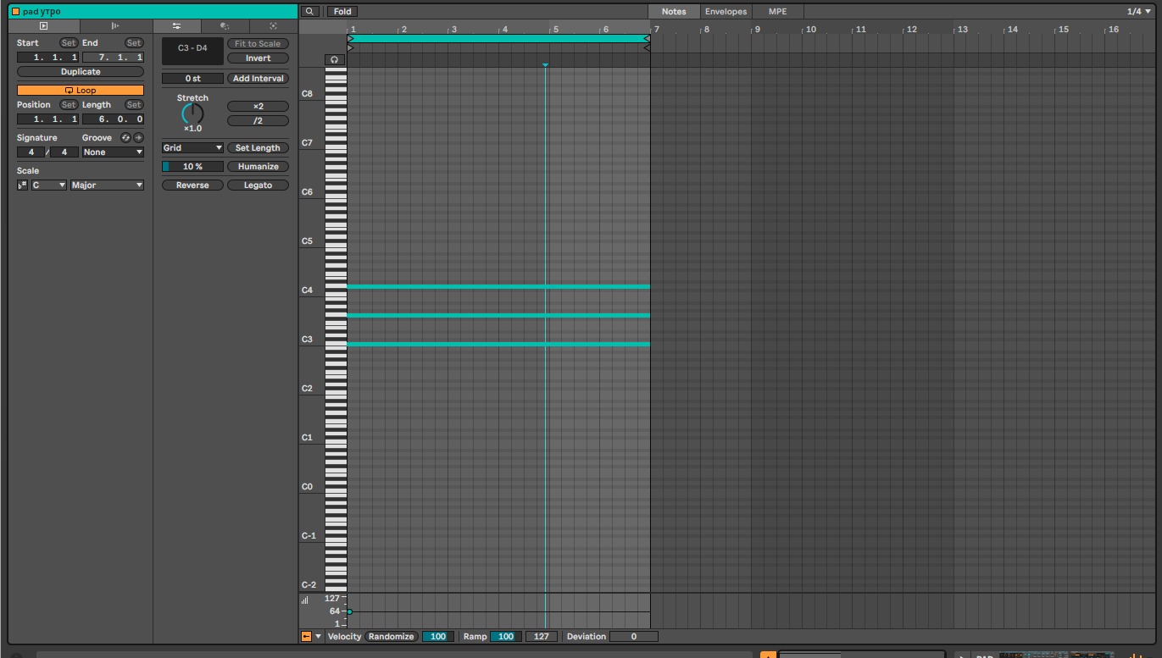
Task: Click the Set button next to Start
Action: [68, 43]
